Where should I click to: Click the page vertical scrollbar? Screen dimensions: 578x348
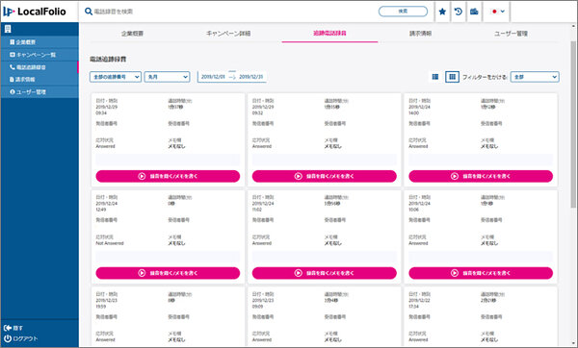(x=573, y=124)
